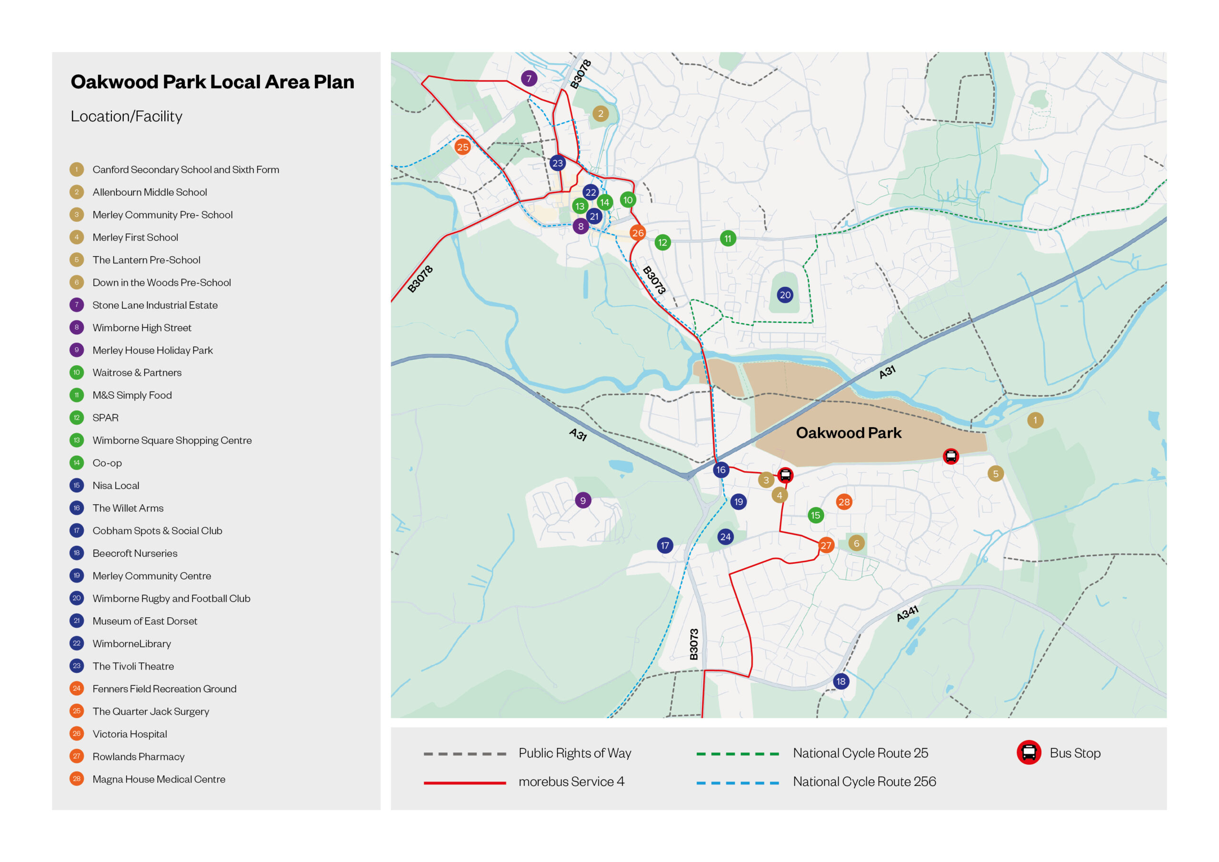This screenshot has width=1219, height=862.
Task: Click 'Fenners Field Recreation Ground' in list
Action: pyautogui.click(x=165, y=688)
